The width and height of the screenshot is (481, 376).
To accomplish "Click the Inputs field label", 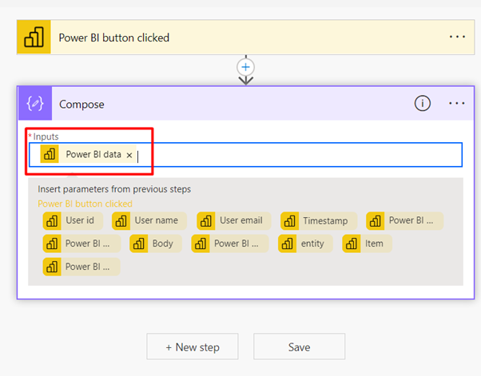I will click(x=46, y=137).
